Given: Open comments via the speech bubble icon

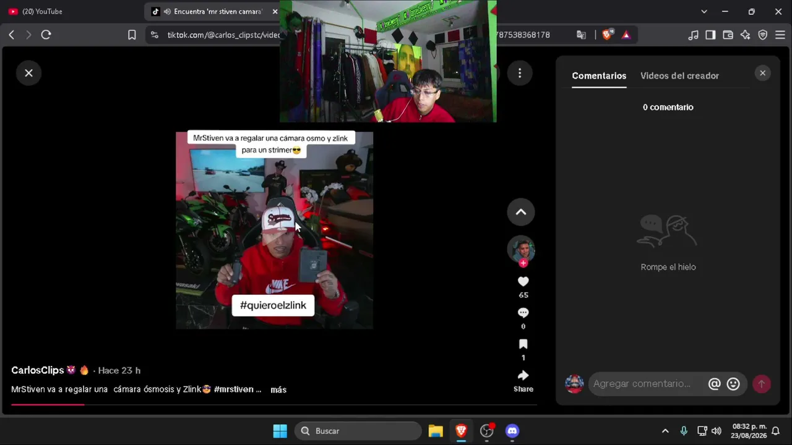Looking at the screenshot, I should pos(523,313).
